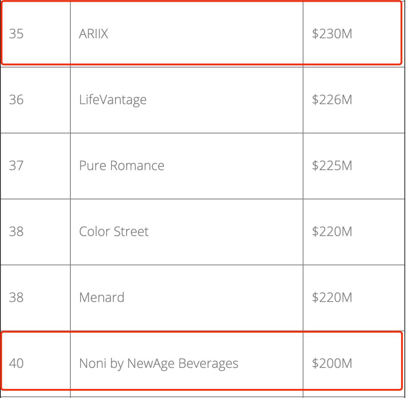The width and height of the screenshot is (406, 398).
Task: Select the $226M revenue cell
Action: [332, 100]
